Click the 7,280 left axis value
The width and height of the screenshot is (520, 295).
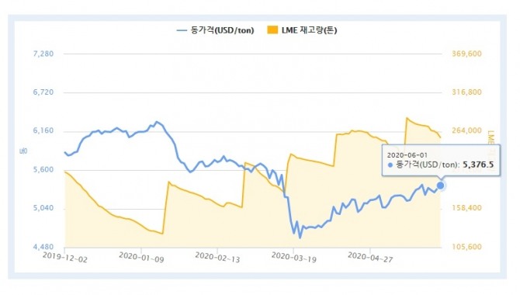click(43, 54)
